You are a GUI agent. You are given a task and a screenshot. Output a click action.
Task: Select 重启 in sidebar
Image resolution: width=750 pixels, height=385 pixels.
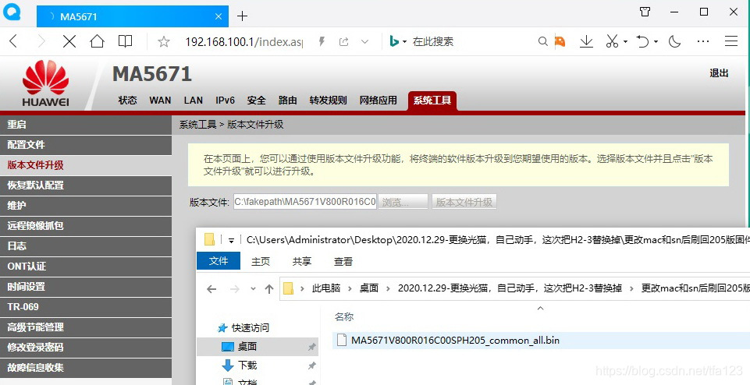tap(86, 125)
